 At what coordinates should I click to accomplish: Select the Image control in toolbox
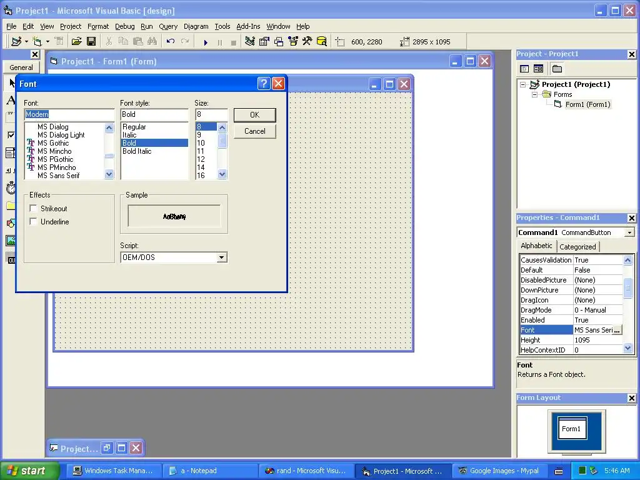click(11, 241)
